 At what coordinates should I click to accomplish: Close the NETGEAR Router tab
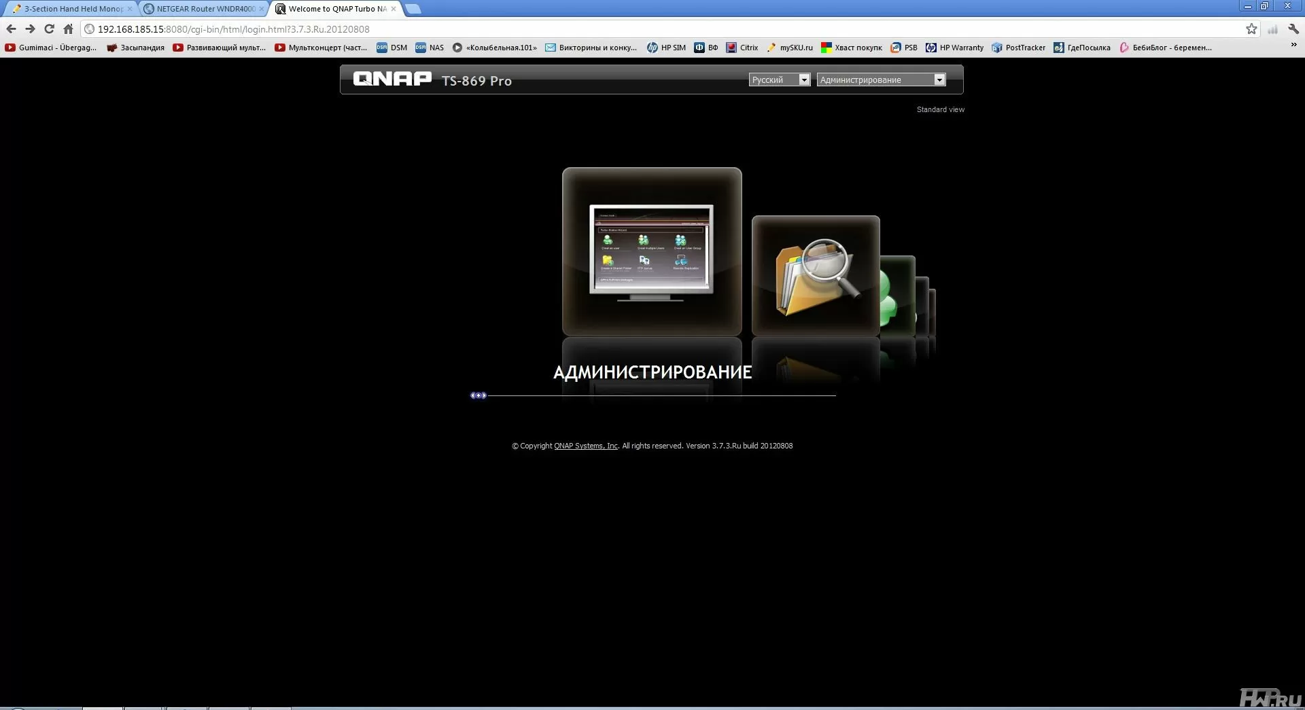262,9
